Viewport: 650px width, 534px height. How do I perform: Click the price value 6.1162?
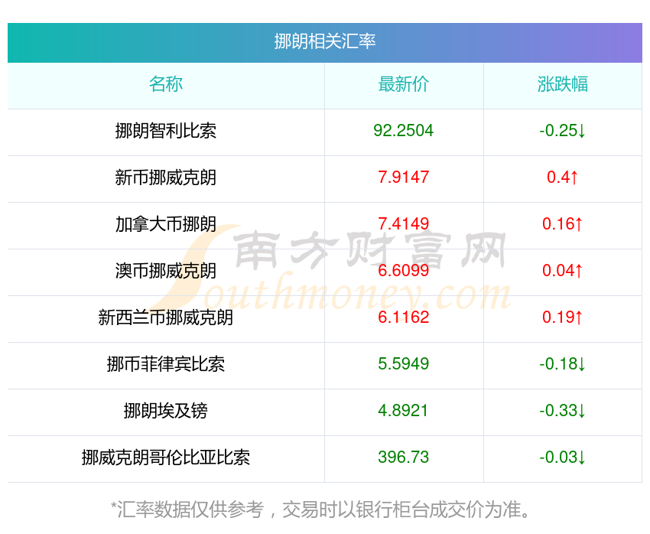pos(403,317)
